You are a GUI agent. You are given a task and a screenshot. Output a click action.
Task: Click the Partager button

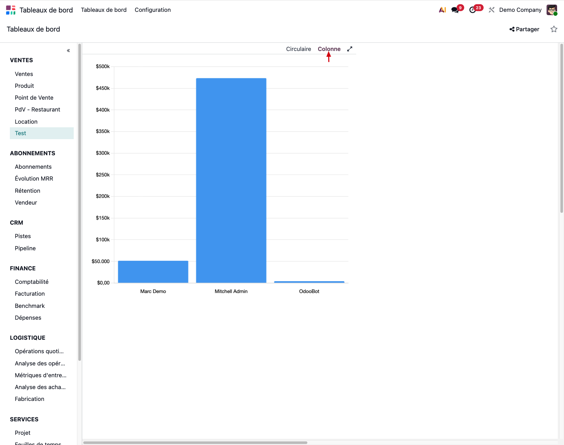pyautogui.click(x=525, y=29)
